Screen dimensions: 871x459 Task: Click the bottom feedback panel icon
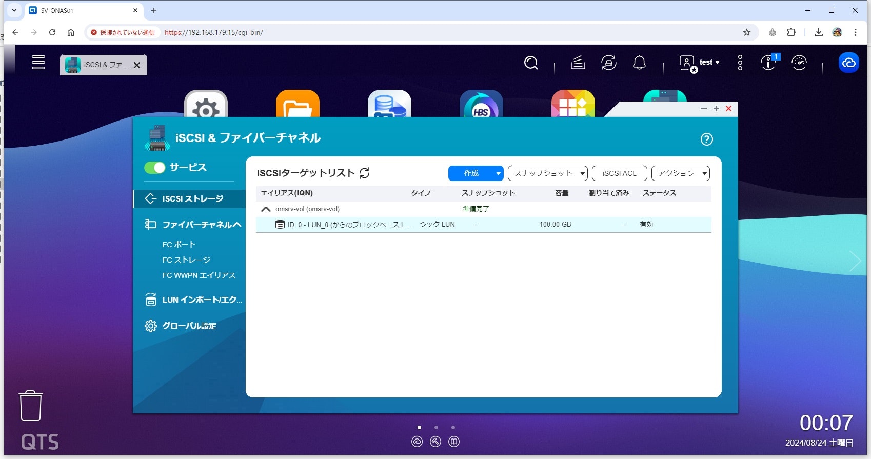(x=454, y=442)
